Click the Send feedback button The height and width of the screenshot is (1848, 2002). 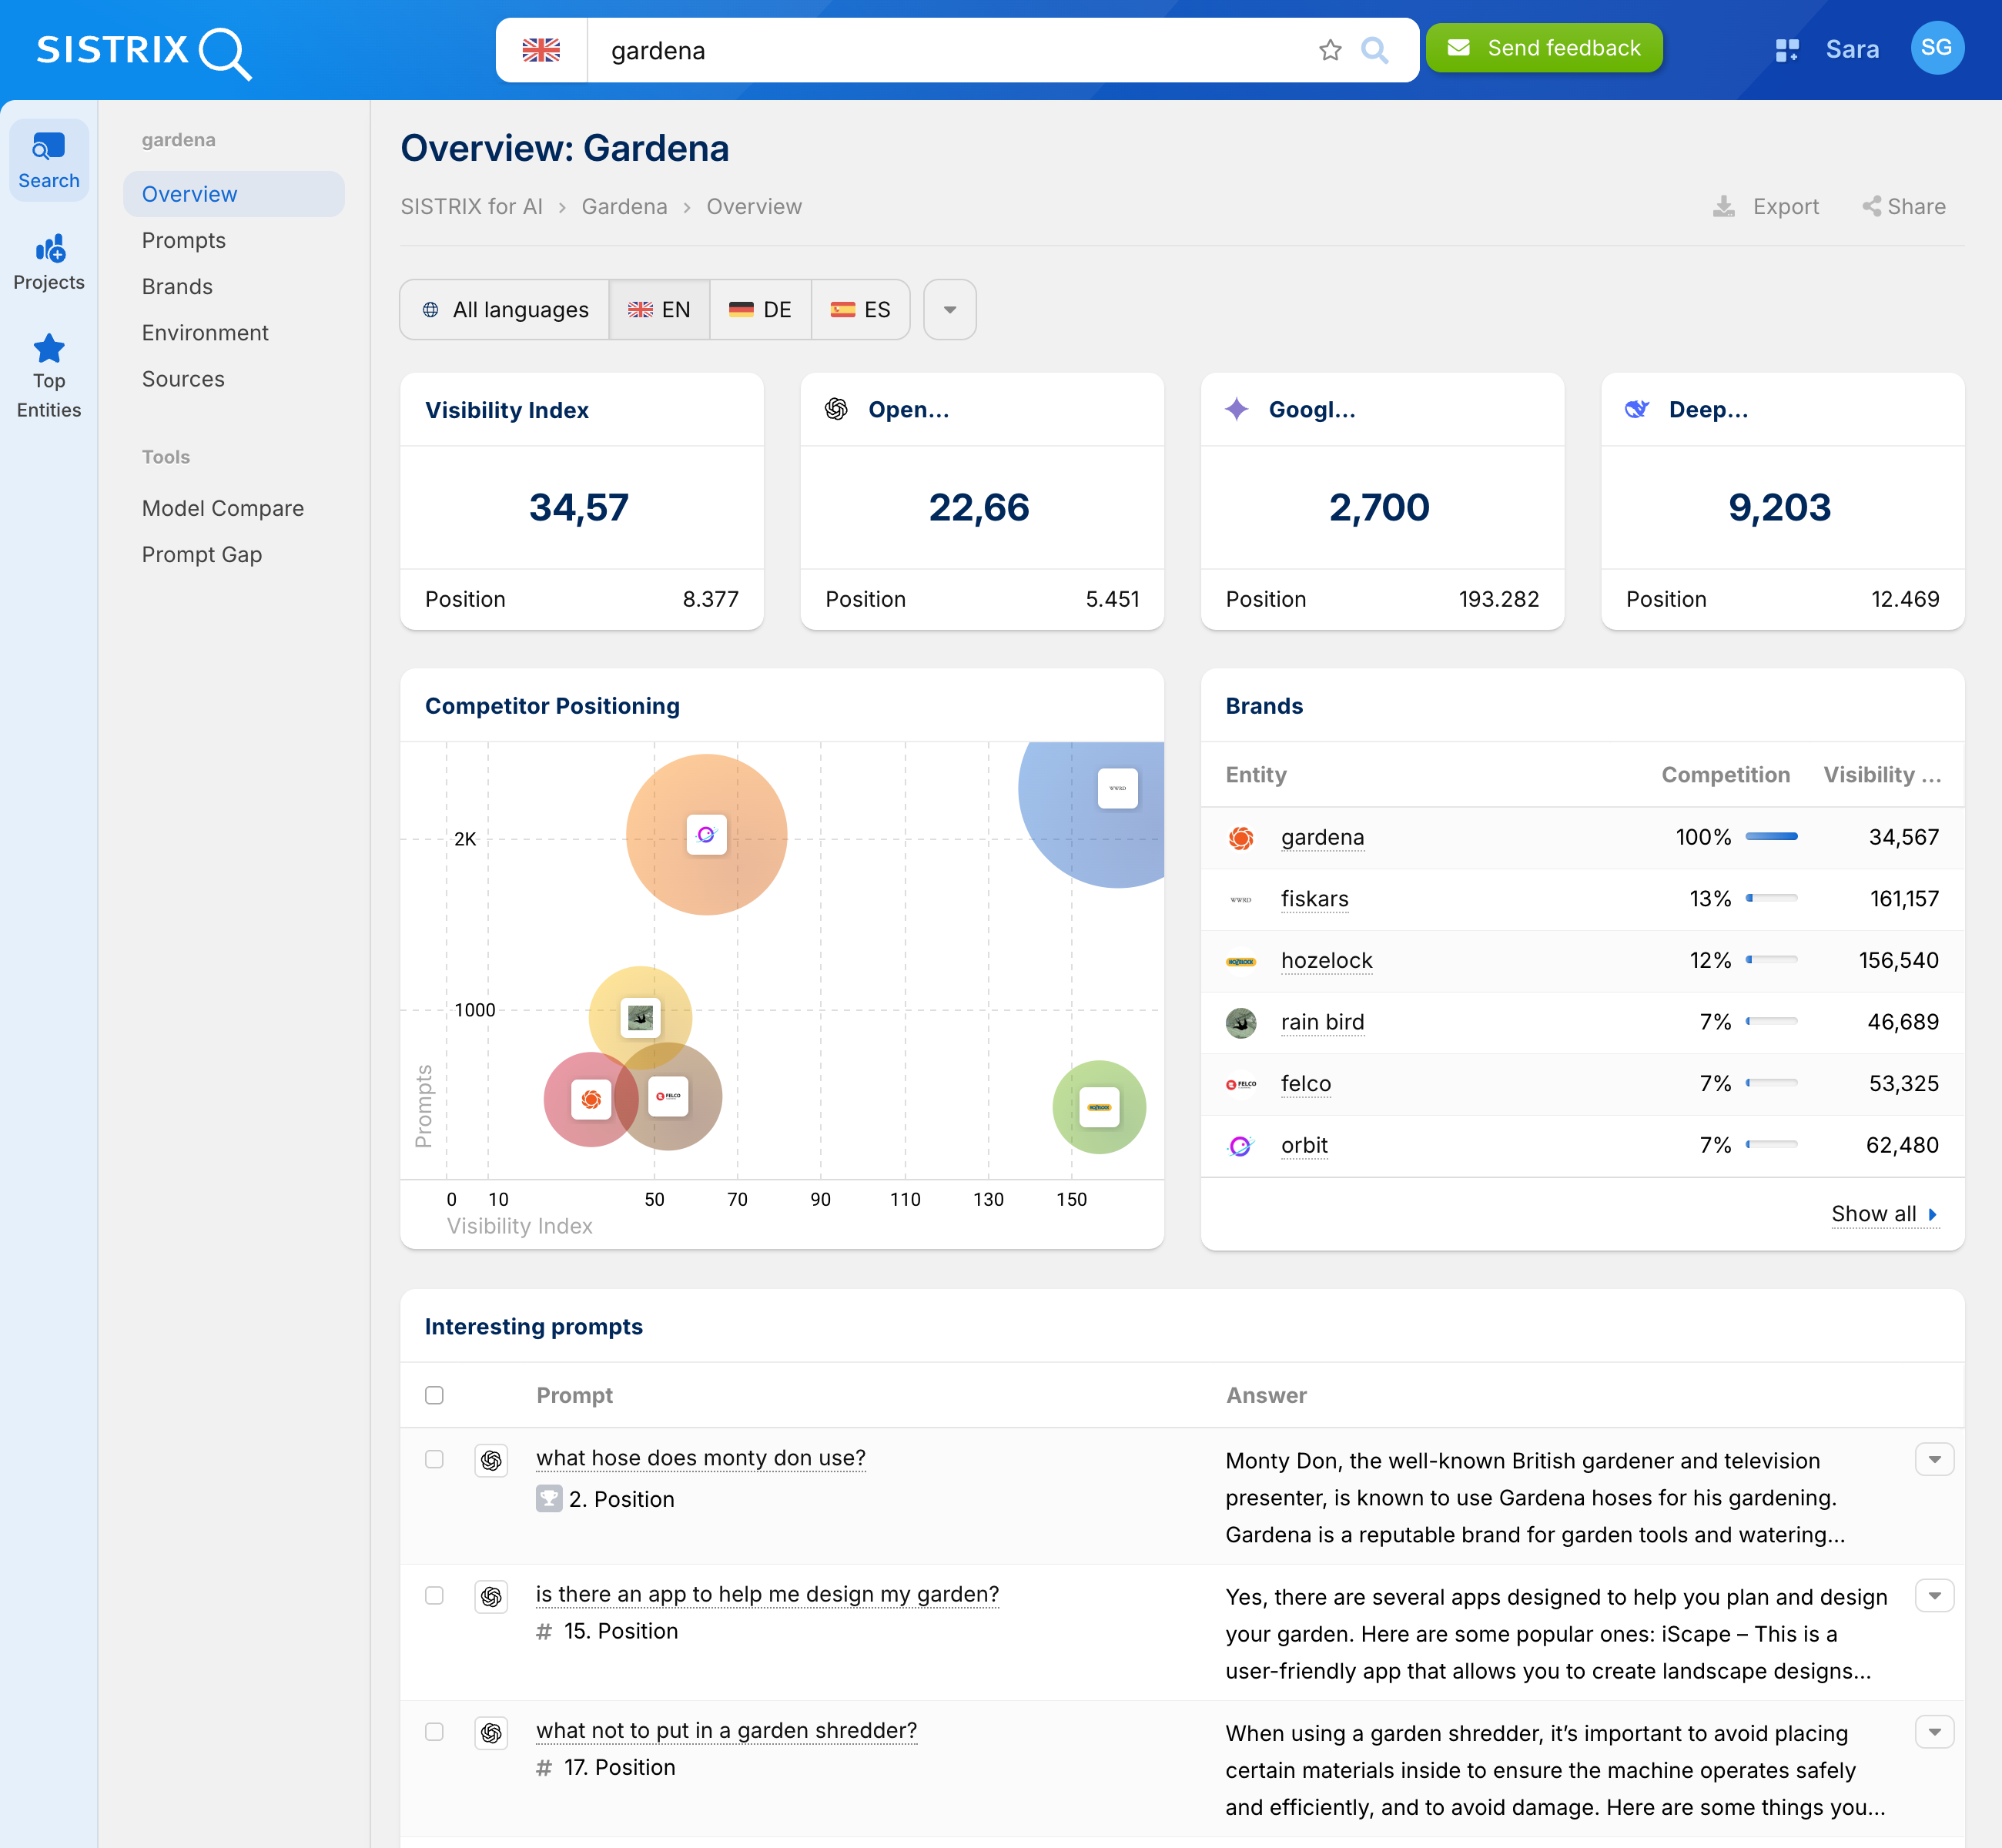coord(1543,48)
